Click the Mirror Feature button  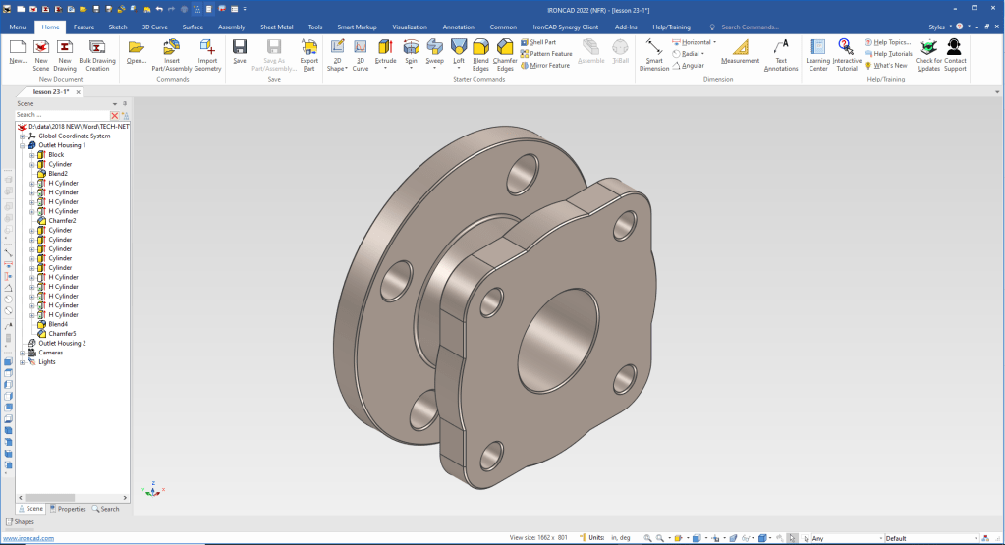click(545, 66)
